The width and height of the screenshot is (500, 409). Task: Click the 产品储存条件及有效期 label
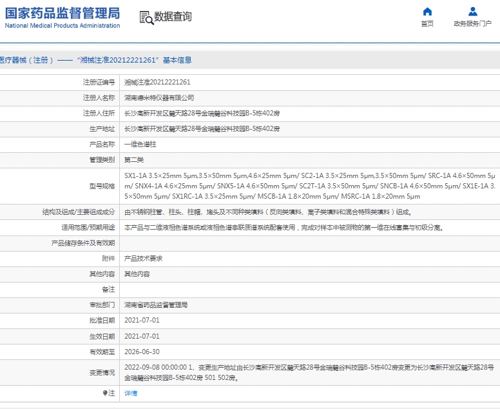point(83,243)
